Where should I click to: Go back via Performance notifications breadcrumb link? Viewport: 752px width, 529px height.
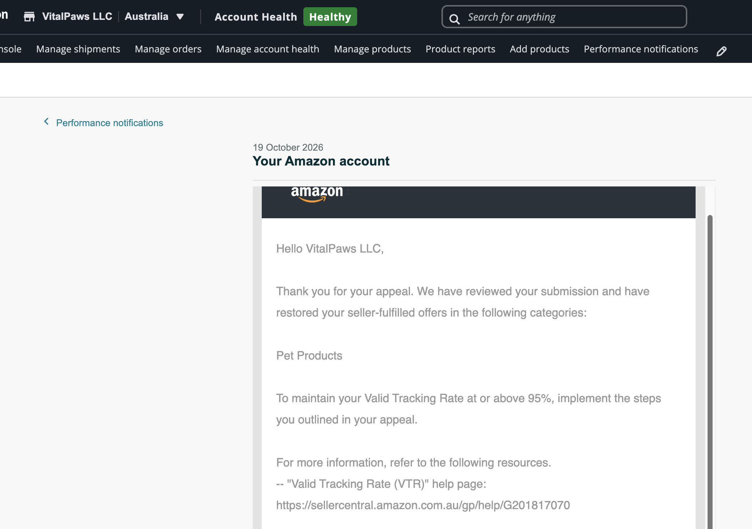(110, 123)
